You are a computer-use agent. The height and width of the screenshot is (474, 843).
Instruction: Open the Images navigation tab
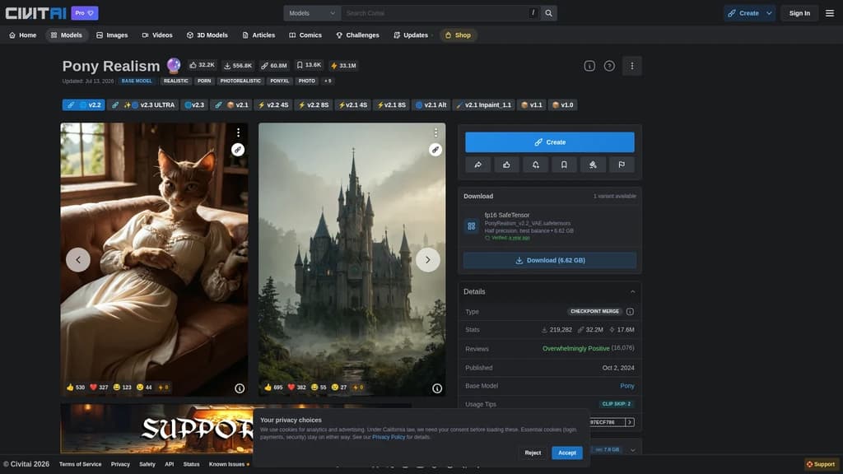point(112,35)
